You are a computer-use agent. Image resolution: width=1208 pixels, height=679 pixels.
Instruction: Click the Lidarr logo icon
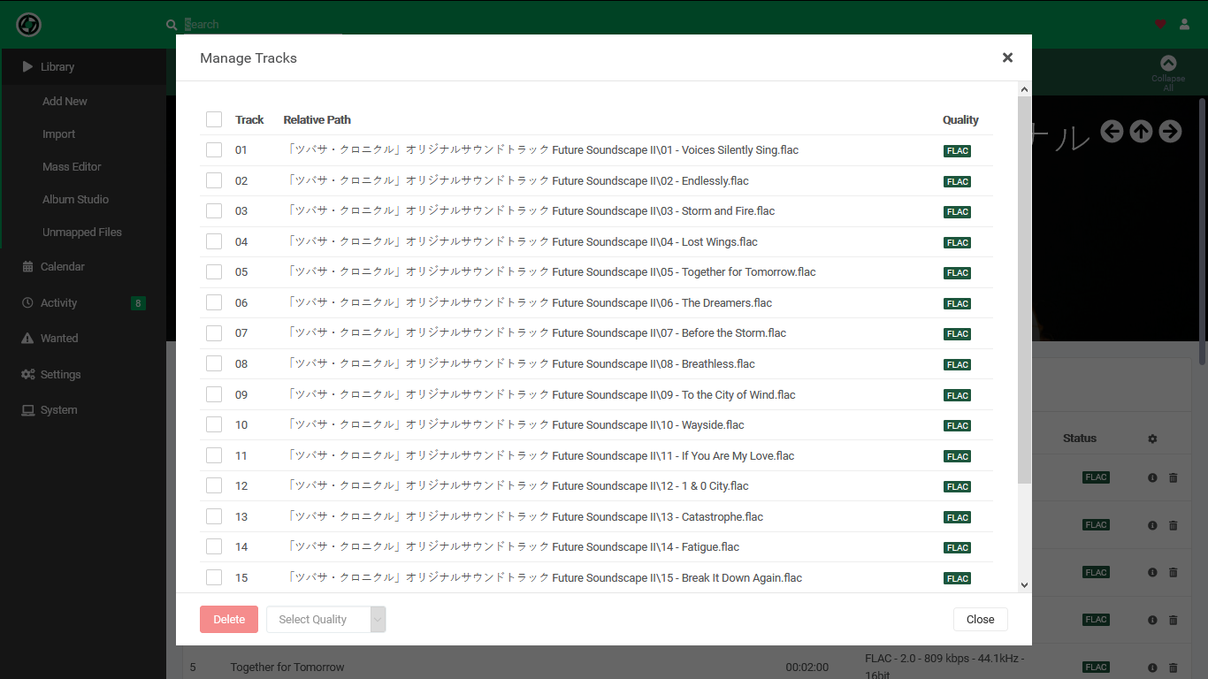click(x=27, y=25)
